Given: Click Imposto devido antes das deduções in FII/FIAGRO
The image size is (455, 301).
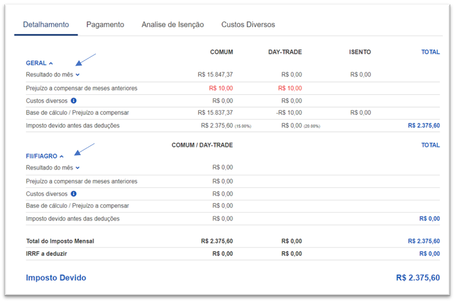Looking at the screenshot, I should pyautogui.click(x=72, y=219).
